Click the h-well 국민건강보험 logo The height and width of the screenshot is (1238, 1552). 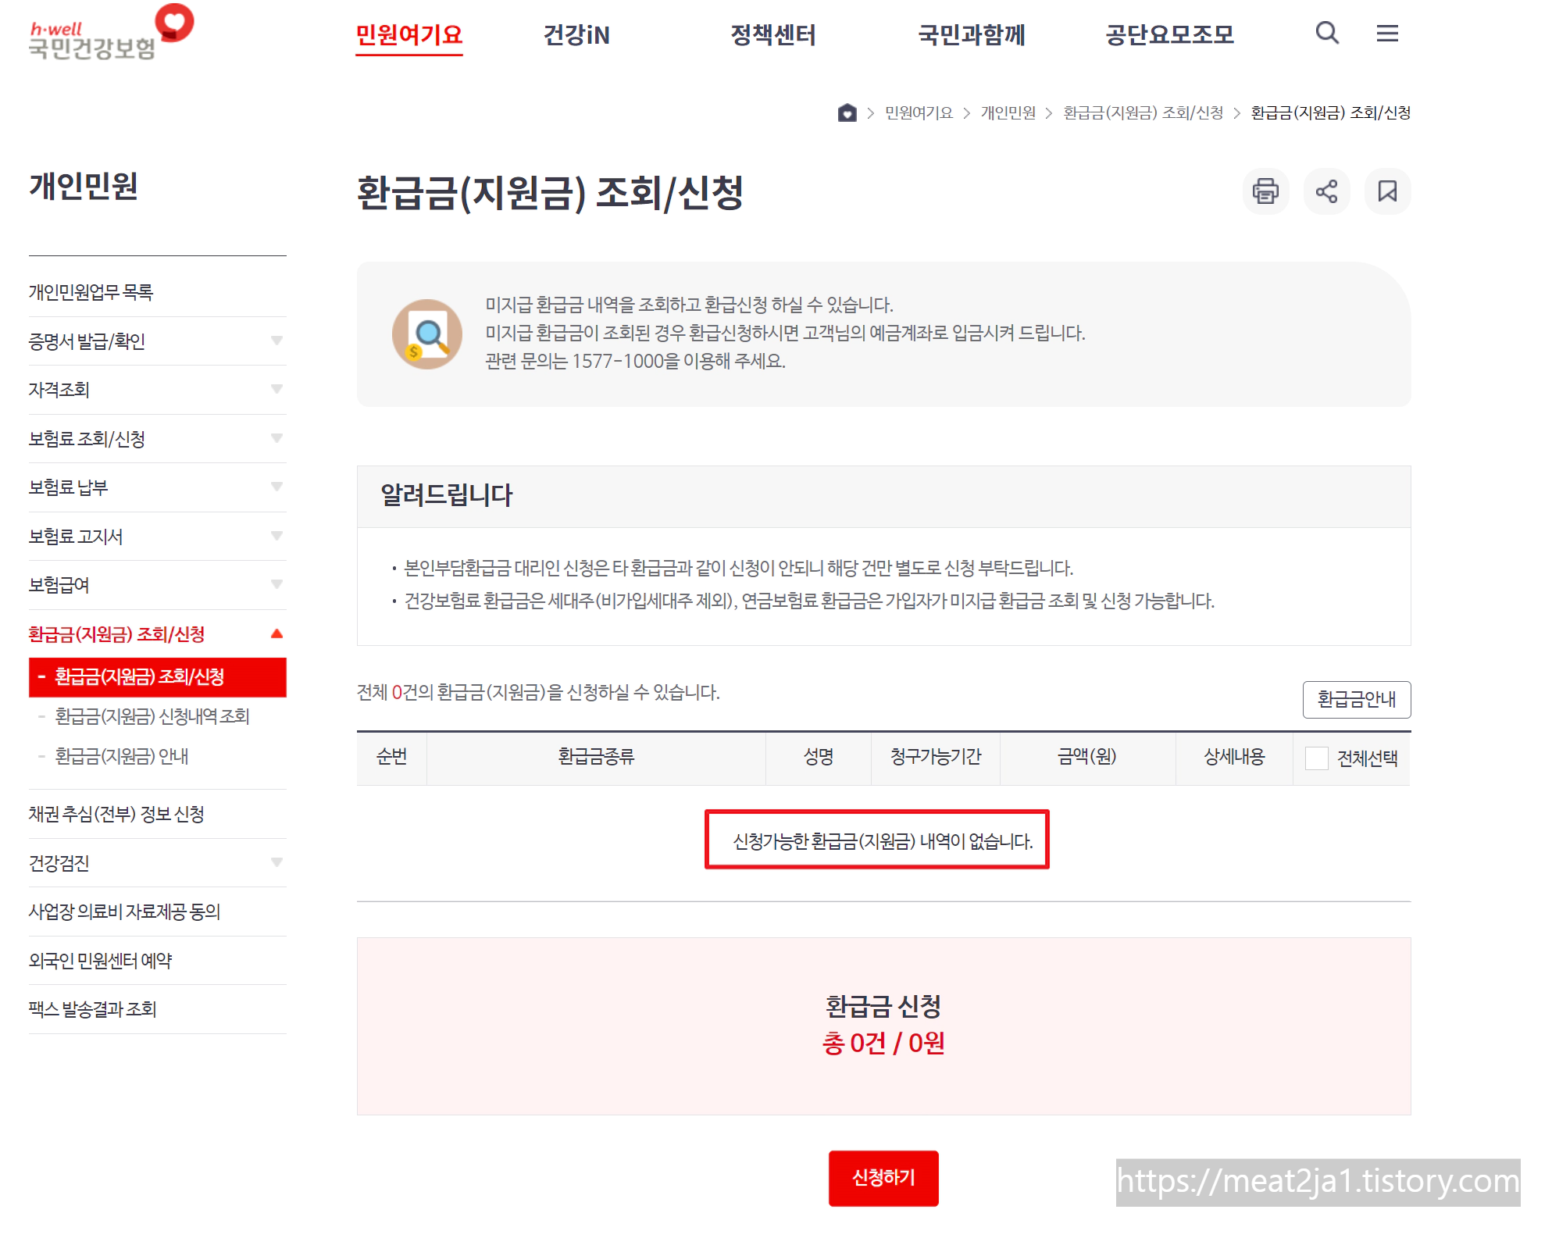click(109, 34)
